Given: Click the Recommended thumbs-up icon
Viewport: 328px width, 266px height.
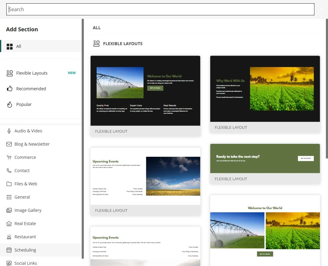Looking at the screenshot, I should click(x=10, y=89).
